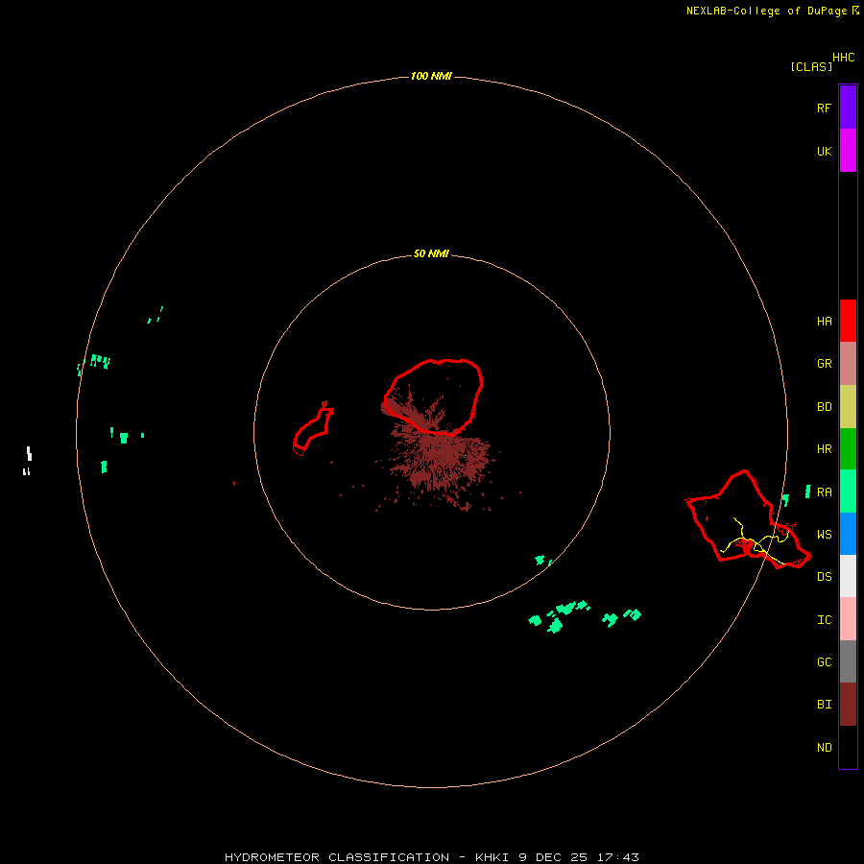Image resolution: width=864 pixels, height=864 pixels.
Task: Click the BI brown legend swatch
Action: (x=848, y=705)
